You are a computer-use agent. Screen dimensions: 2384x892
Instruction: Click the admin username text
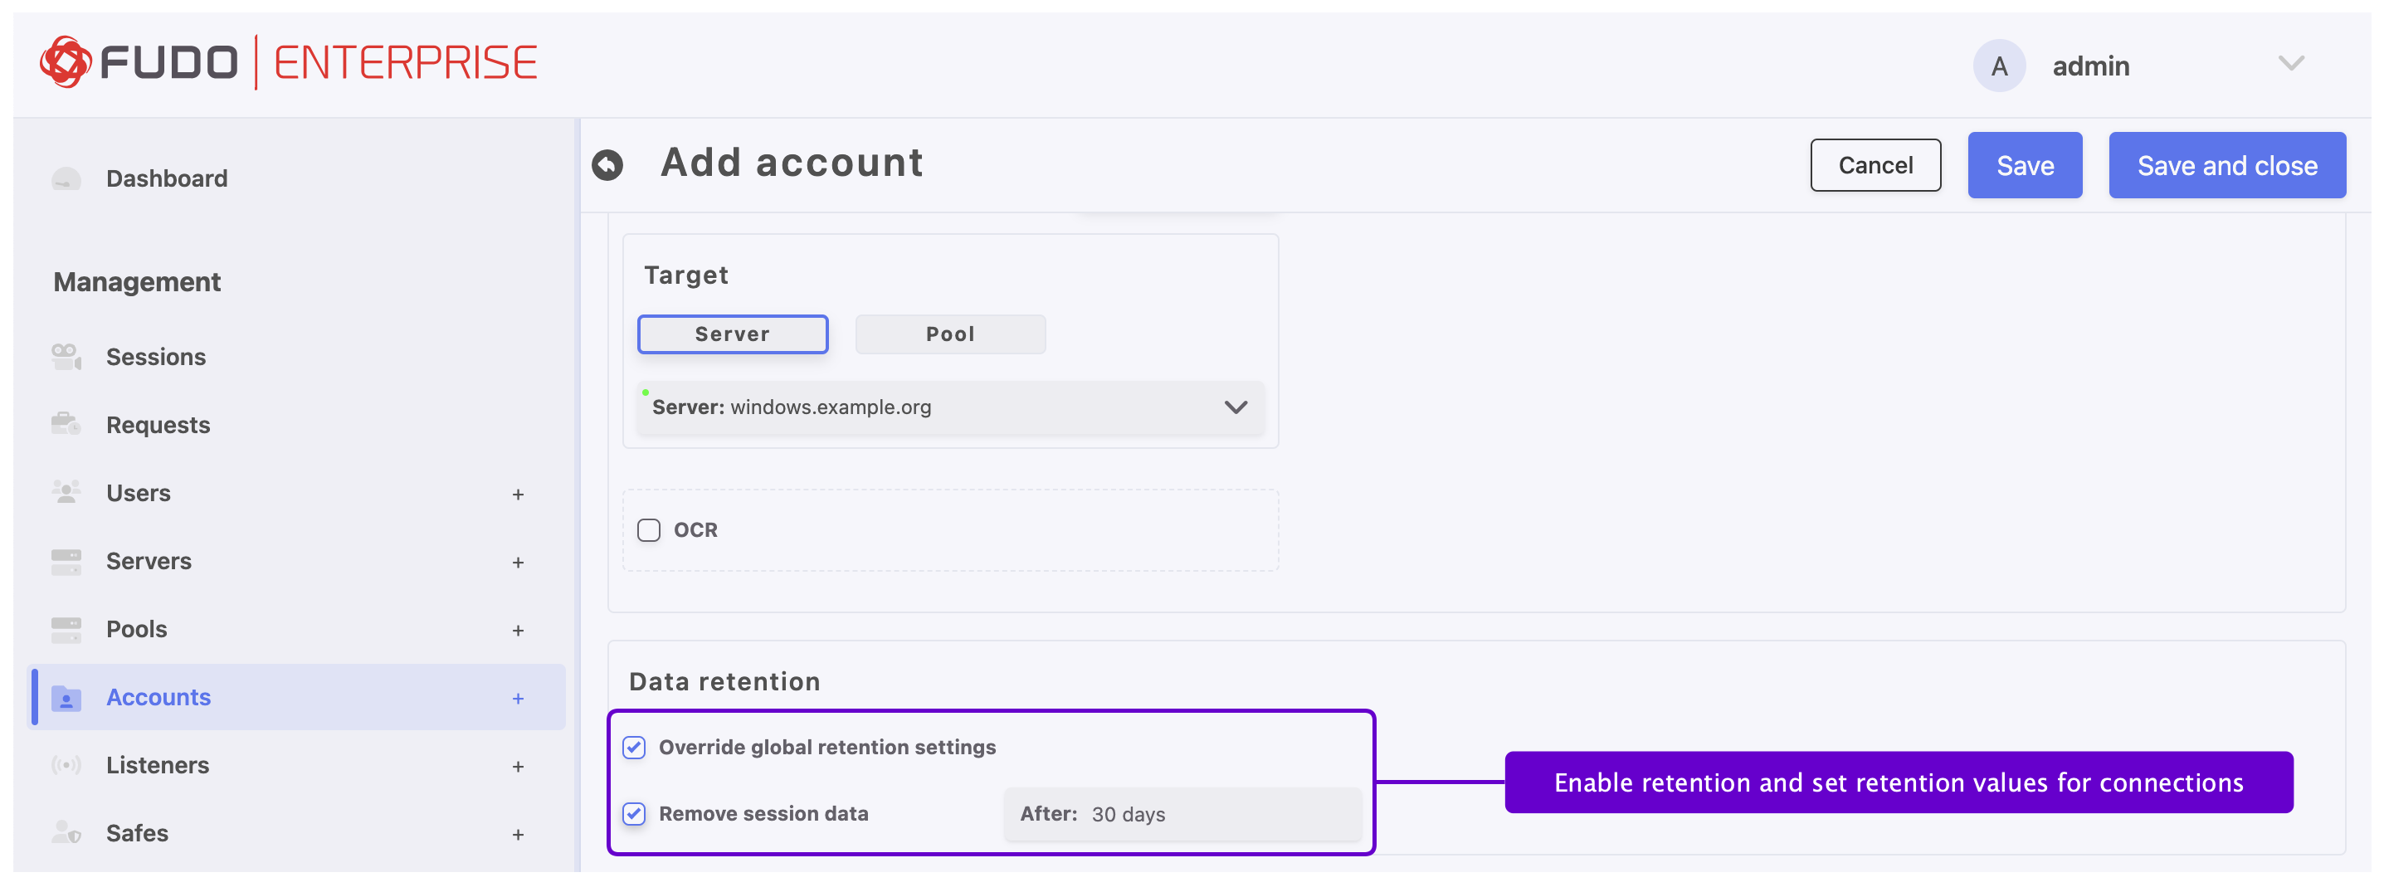pos(2090,66)
